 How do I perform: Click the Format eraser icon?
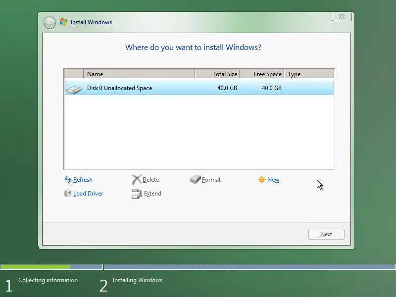point(195,179)
